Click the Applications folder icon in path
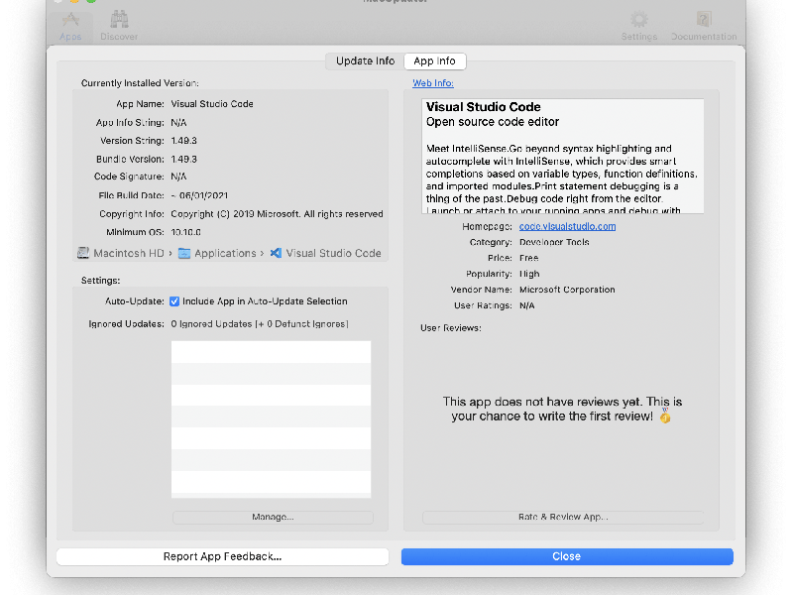The image size is (793, 595). [x=184, y=253]
